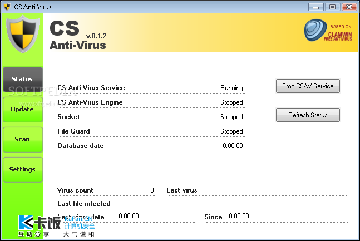The width and height of the screenshot is (360, 241).
Task: Open the Status tab
Action: pyautogui.click(x=23, y=79)
